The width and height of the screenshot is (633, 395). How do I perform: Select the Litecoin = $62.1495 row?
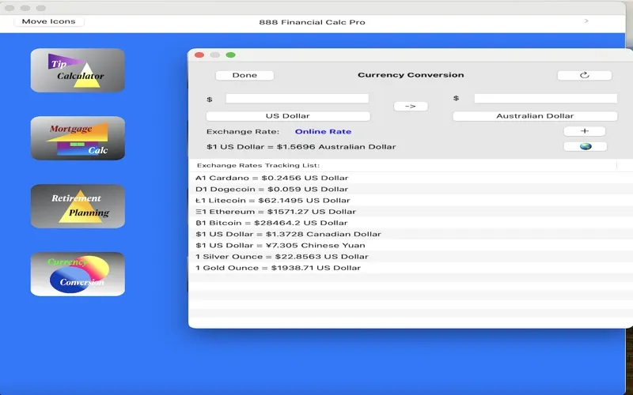click(x=411, y=201)
